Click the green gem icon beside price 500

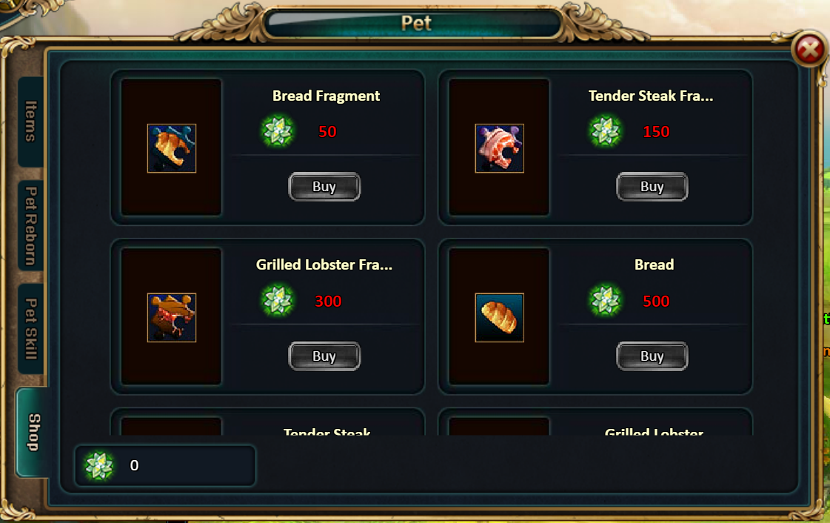(x=606, y=301)
